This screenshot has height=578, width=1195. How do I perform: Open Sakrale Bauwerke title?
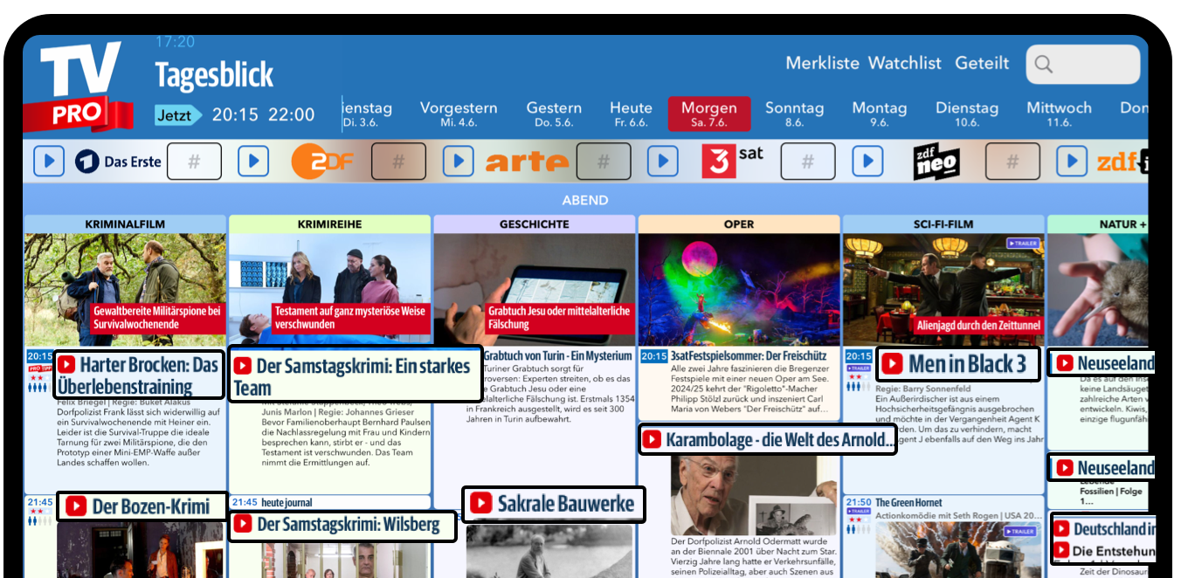566,504
